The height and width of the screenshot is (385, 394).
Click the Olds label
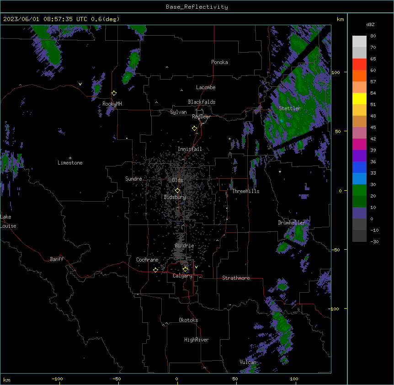point(177,180)
